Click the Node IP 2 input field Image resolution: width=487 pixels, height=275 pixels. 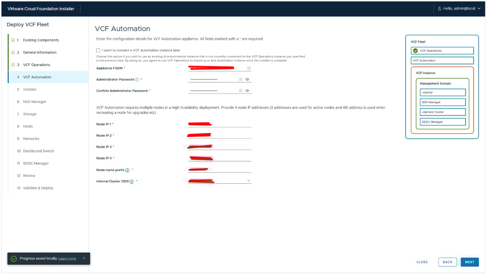tap(220, 135)
